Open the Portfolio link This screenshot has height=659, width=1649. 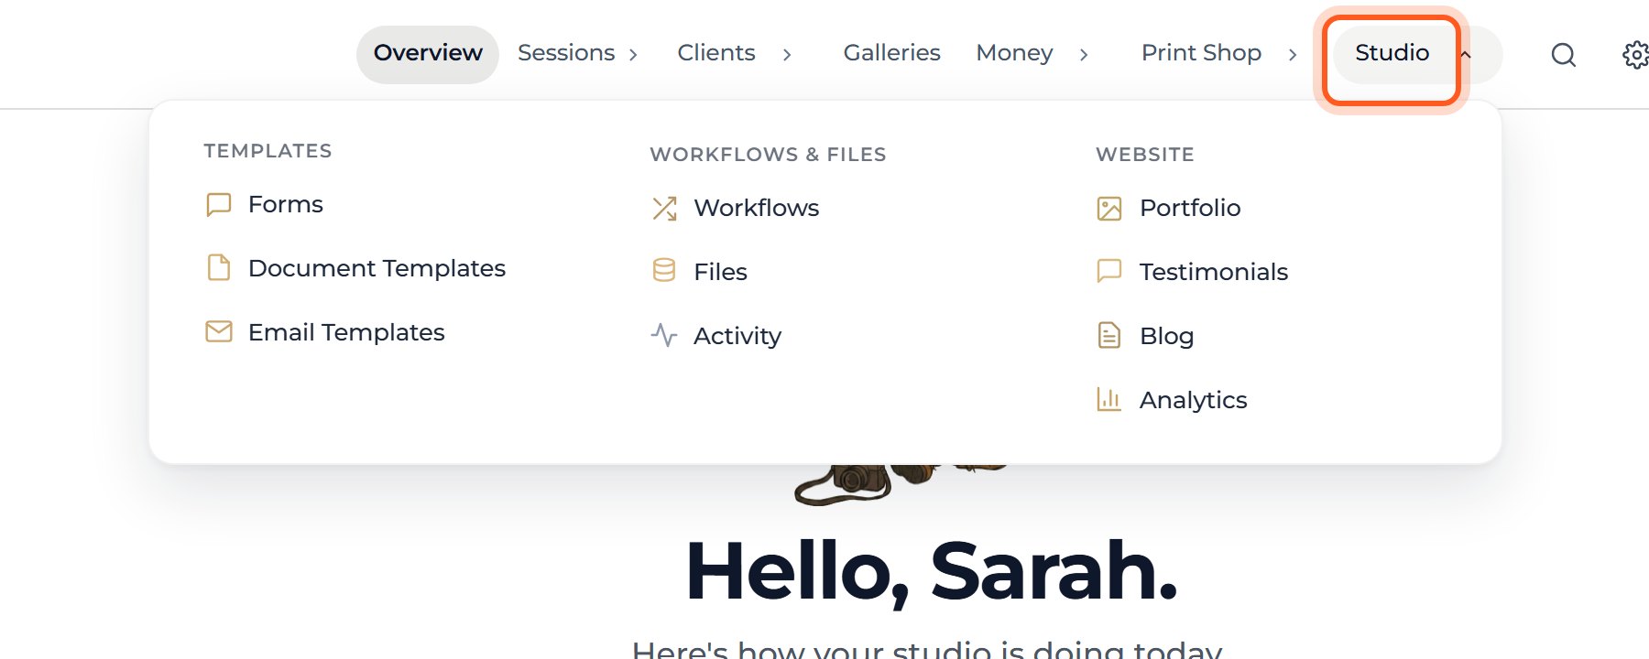pos(1190,208)
